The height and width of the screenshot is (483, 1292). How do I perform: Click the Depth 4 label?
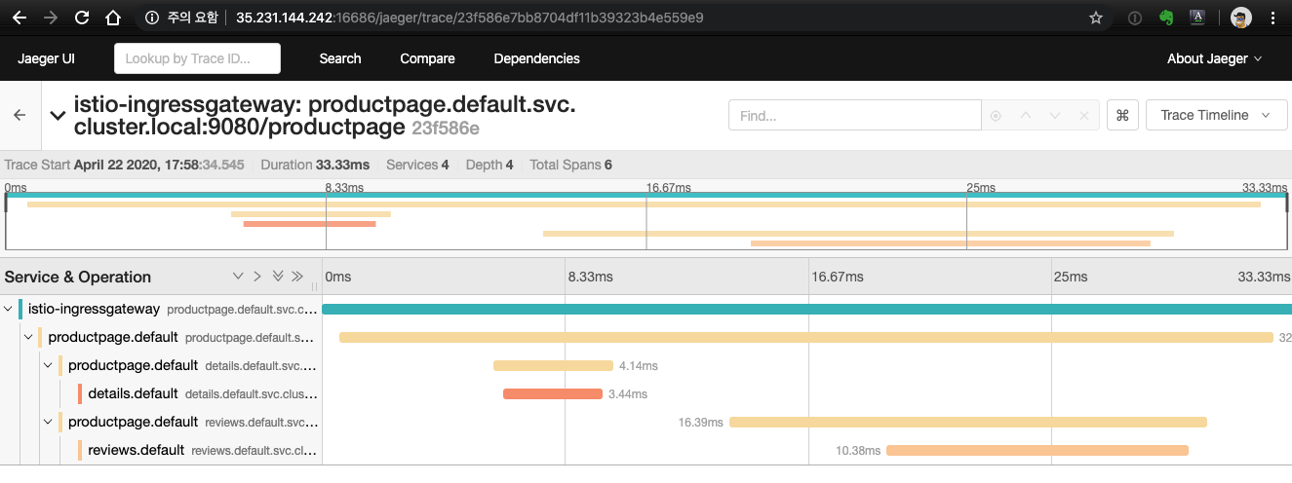click(489, 165)
